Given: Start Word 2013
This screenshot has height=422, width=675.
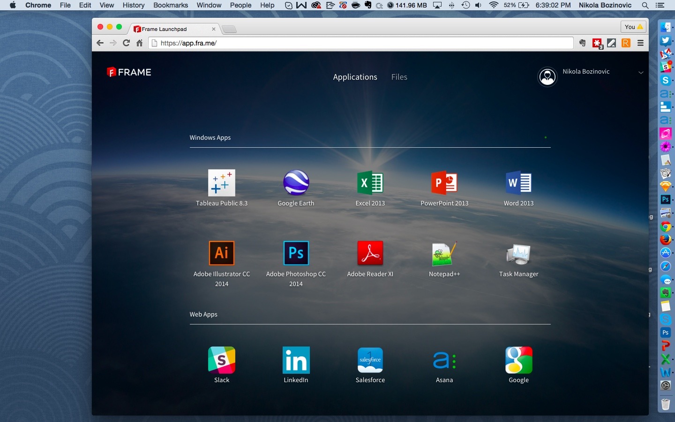Looking at the screenshot, I should (518, 183).
